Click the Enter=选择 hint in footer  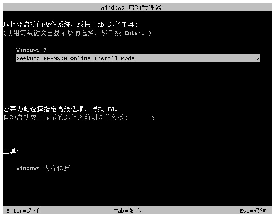click(x=23, y=211)
